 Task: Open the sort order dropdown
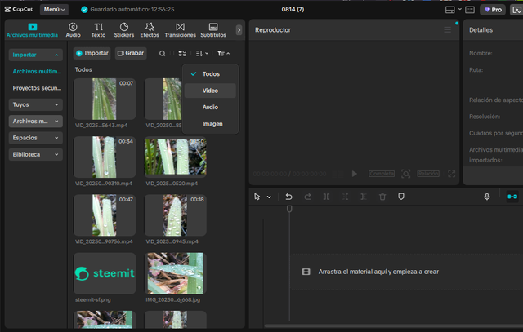coord(202,53)
